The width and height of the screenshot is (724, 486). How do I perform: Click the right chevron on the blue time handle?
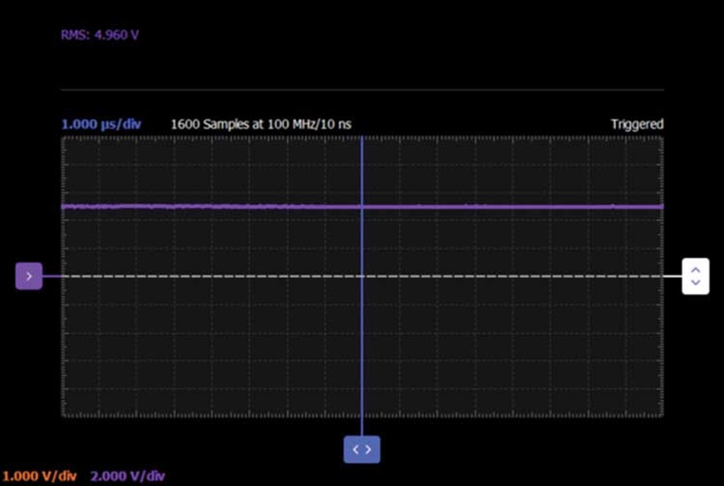pos(368,450)
